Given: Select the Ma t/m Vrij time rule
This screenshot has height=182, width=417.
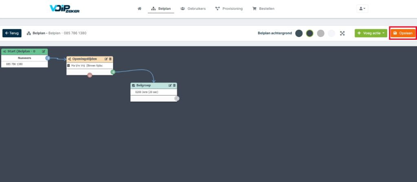Looking at the screenshot, I should click(90, 65).
